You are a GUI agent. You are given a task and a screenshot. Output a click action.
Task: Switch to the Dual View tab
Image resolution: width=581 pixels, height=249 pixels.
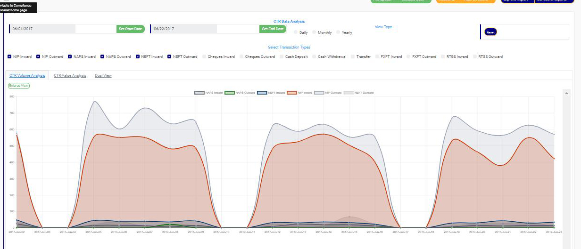(103, 75)
